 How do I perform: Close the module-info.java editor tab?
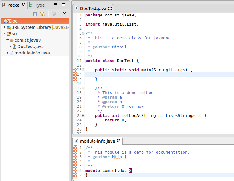pyautogui.click(x=119, y=141)
